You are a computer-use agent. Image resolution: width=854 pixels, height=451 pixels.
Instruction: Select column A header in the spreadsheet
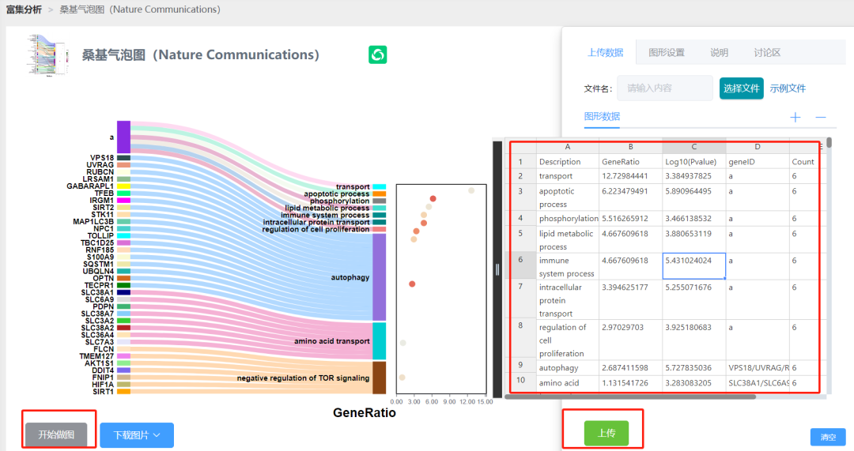click(x=568, y=147)
